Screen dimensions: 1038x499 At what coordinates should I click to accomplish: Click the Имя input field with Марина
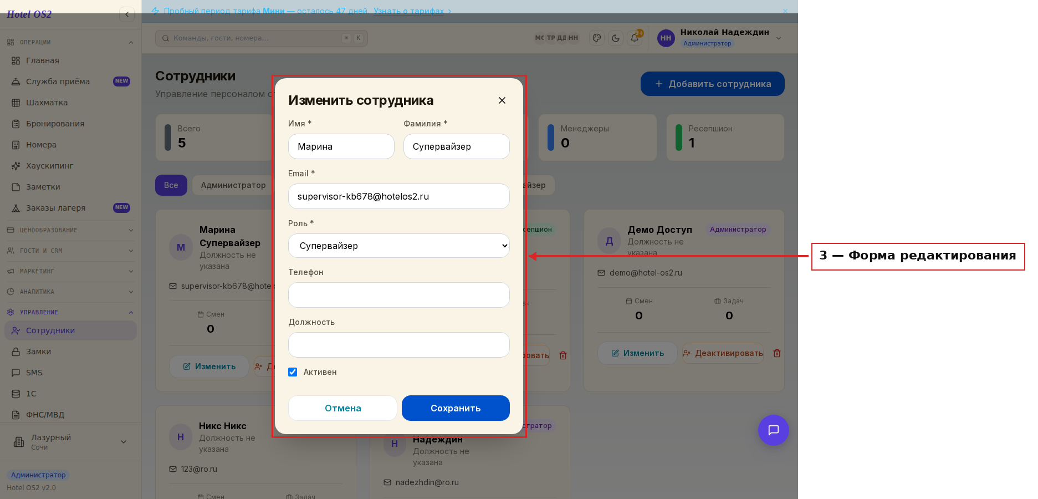click(341, 146)
